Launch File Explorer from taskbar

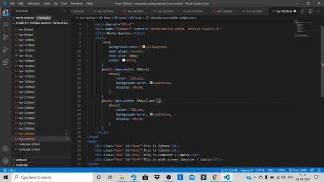point(122,177)
